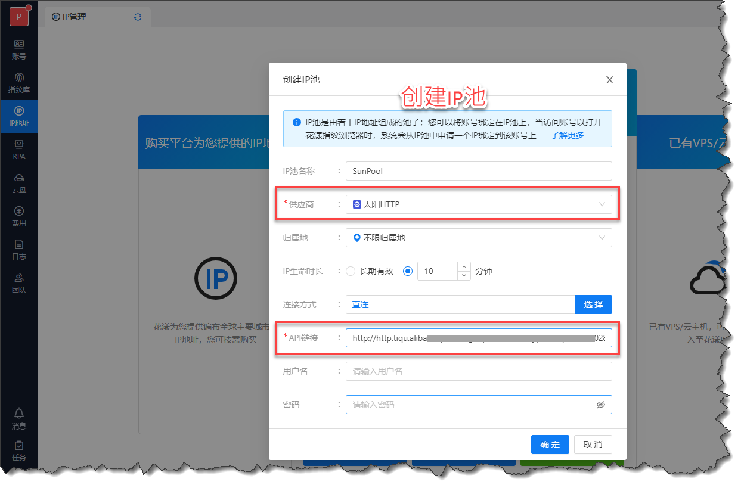Switch to the IP管理 tab

click(75, 17)
